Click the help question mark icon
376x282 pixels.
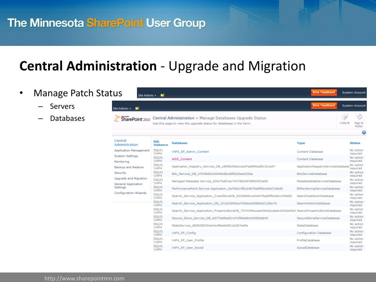(364, 132)
